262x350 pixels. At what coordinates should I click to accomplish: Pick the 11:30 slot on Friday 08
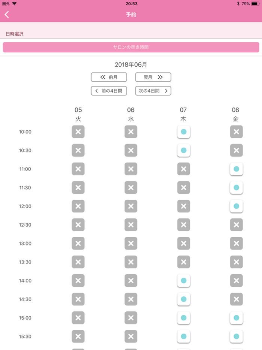pos(236,187)
